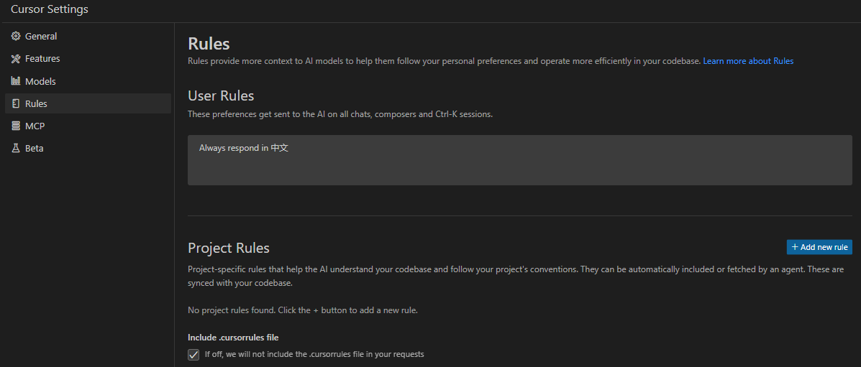Image resolution: width=861 pixels, height=367 pixels.
Task: Click the Features tools icon
Action: [16, 59]
